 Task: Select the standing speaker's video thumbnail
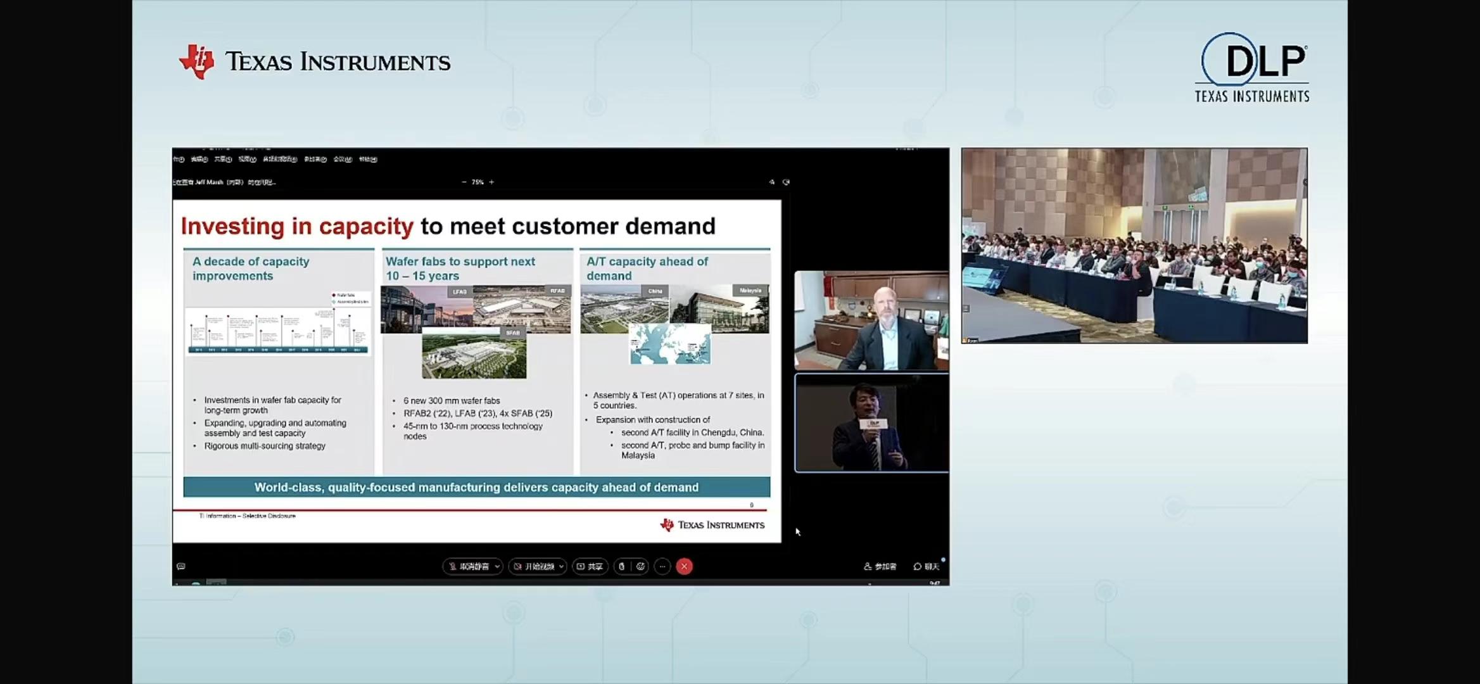point(871,423)
